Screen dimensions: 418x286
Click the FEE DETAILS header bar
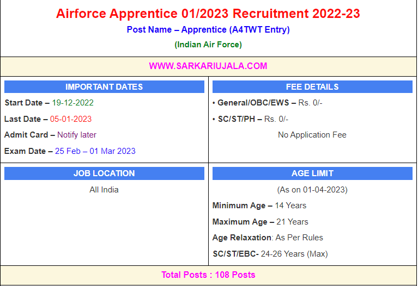point(312,87)
